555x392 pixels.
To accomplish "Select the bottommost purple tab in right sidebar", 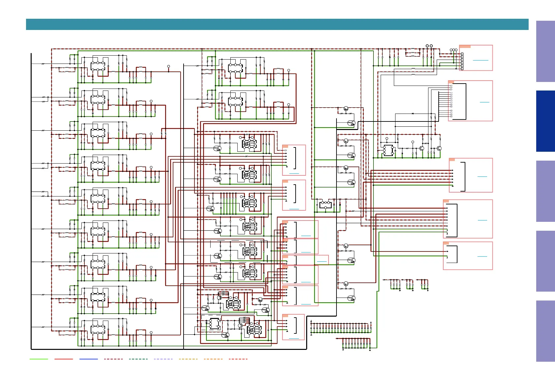I will point(545,331).
